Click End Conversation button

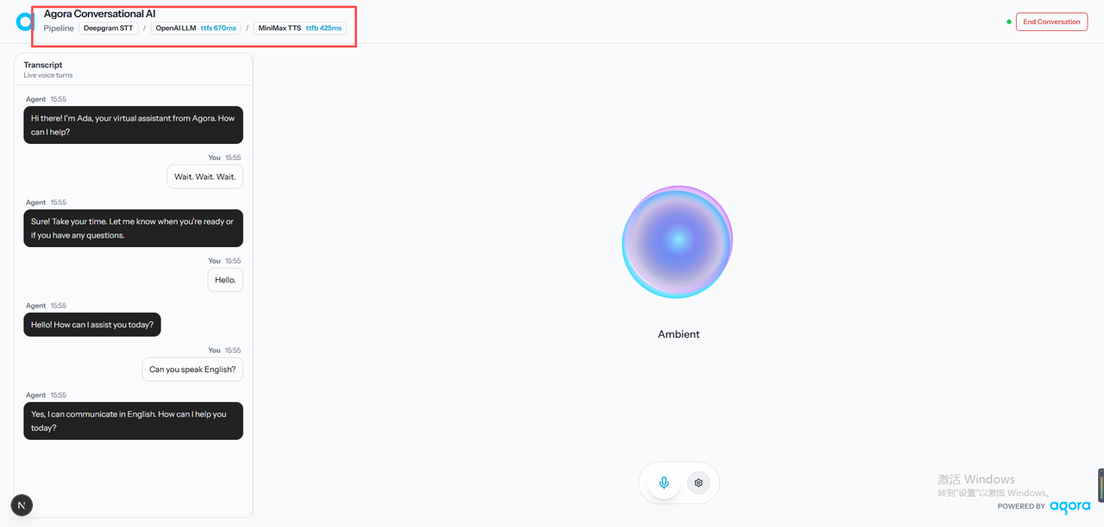[1051, 22]
